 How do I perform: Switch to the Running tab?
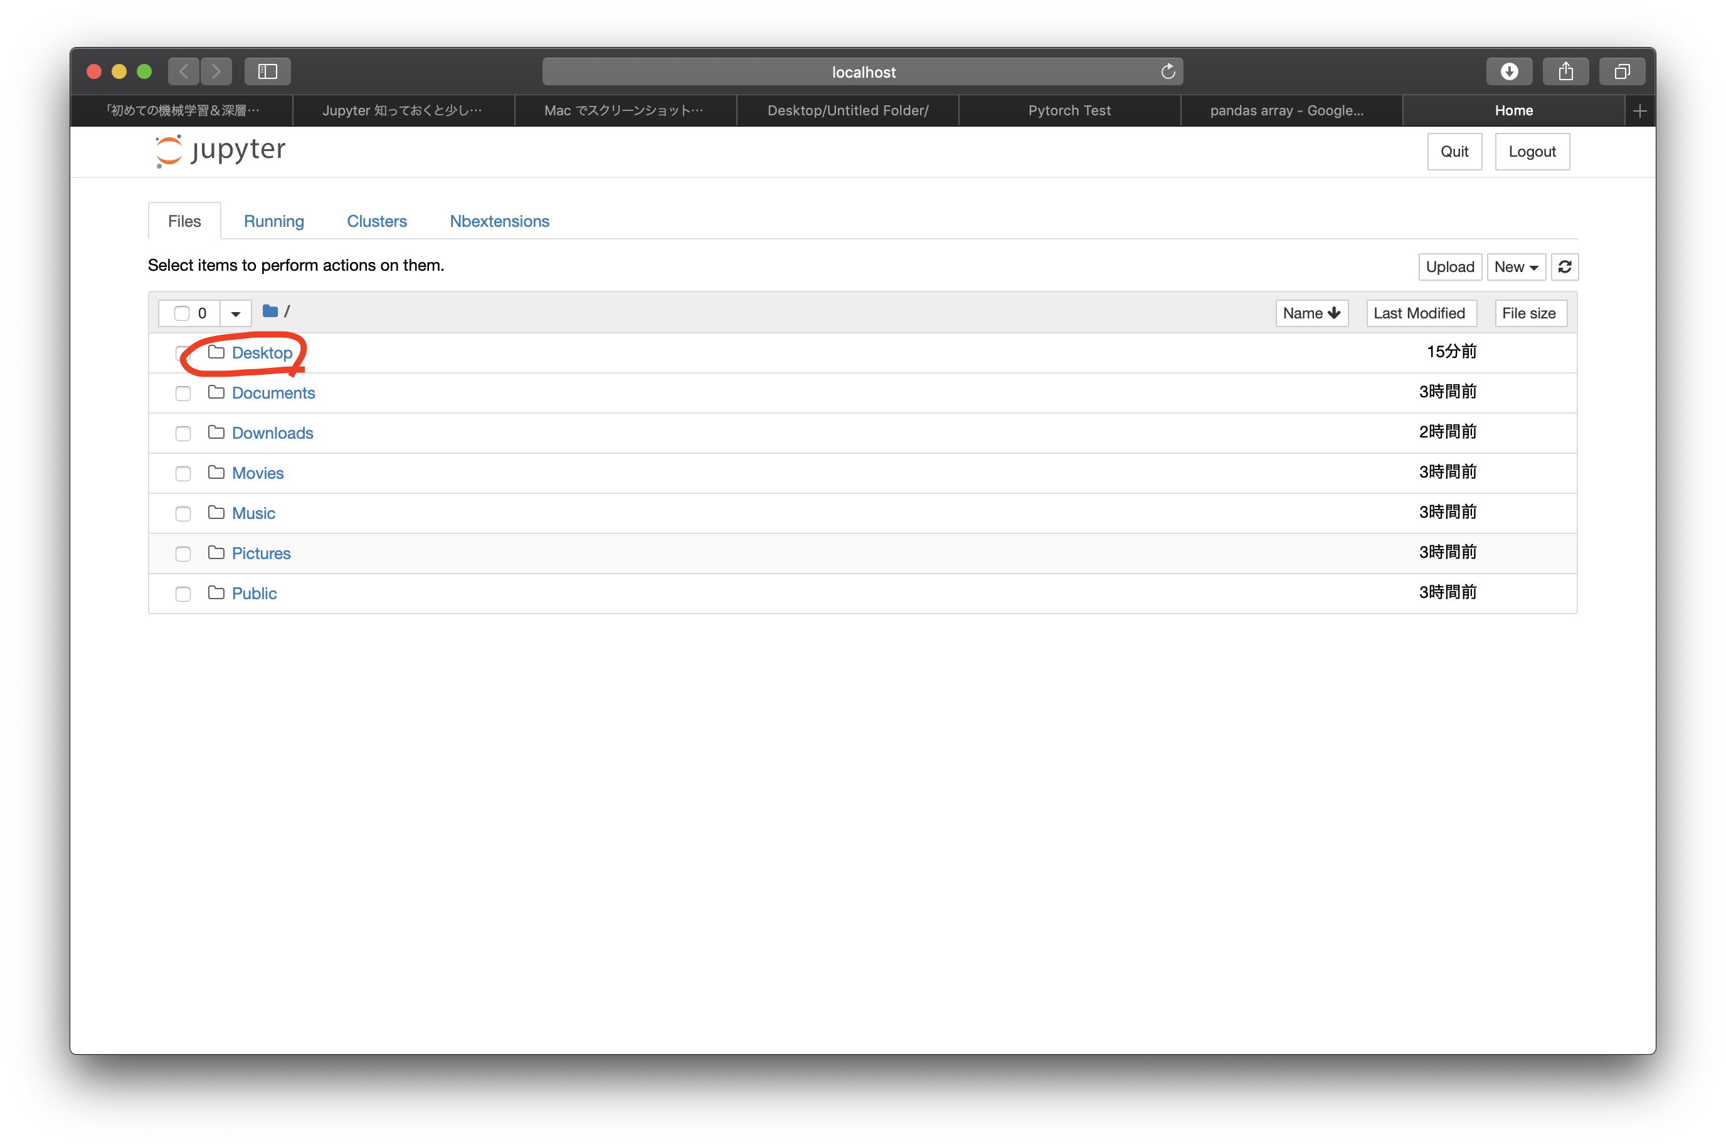[x=273, y=221]
